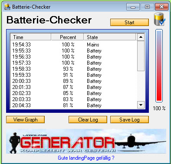Click the battery checkmark icon at top right
Screen dimensions: 171x164
click(x=159, y=19)
